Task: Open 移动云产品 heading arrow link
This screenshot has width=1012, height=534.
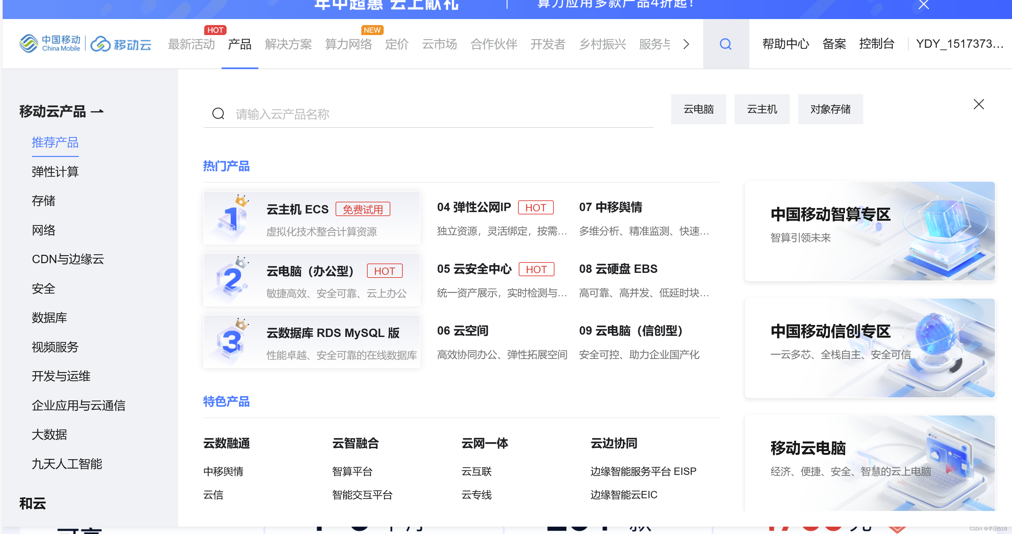Action: coord(61,112)
